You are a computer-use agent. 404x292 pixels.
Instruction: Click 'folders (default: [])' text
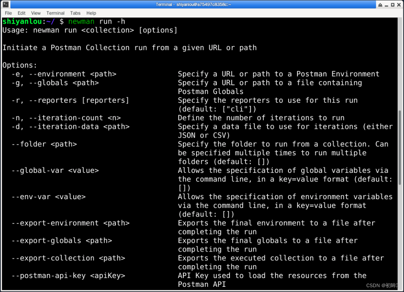click(x=224, y=162)
